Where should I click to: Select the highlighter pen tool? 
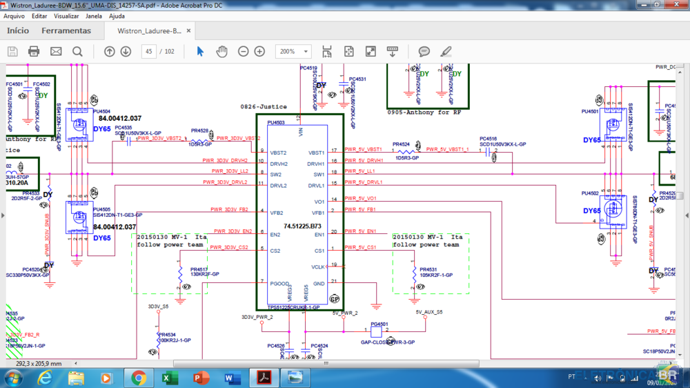446,52
